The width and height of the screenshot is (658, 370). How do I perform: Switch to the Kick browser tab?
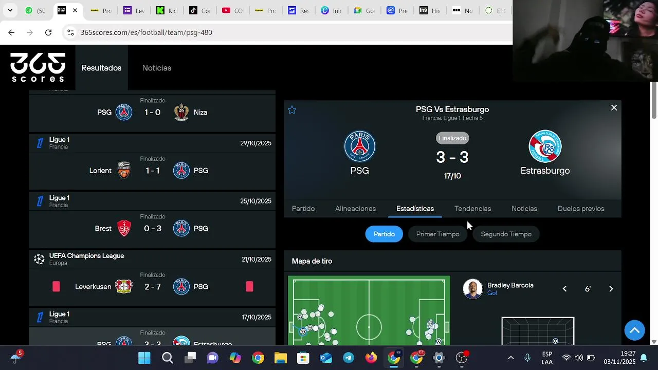pos(167,10)
